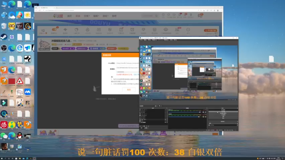Image resolution: width=285 pixels, height=160 pixels.
Task: Launch the NetEase Cloud Music shortcut
Action: click(4, 125)
